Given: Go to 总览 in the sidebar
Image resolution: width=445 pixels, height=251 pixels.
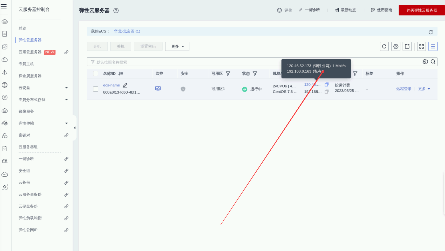Looking at the screenshot, I should coord(23,28).
